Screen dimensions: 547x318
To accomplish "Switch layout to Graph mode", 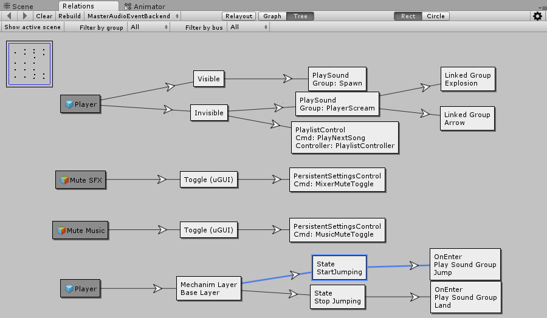I will click(272, 16).
